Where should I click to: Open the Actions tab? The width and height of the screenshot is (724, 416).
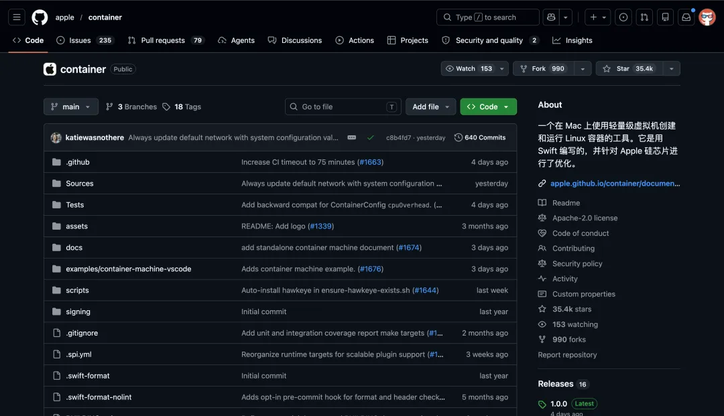[x=355, y=40]
